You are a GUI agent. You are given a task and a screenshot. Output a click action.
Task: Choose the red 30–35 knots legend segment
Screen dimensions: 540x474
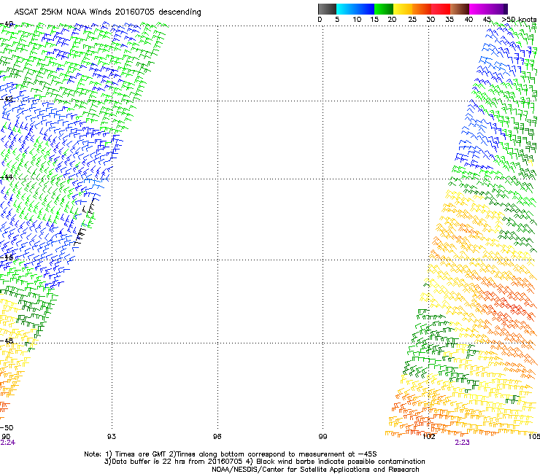(x=441, y=9)
